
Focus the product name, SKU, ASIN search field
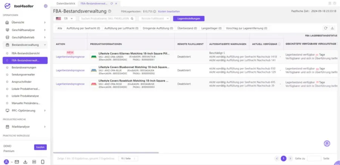(x=107, y=18)
